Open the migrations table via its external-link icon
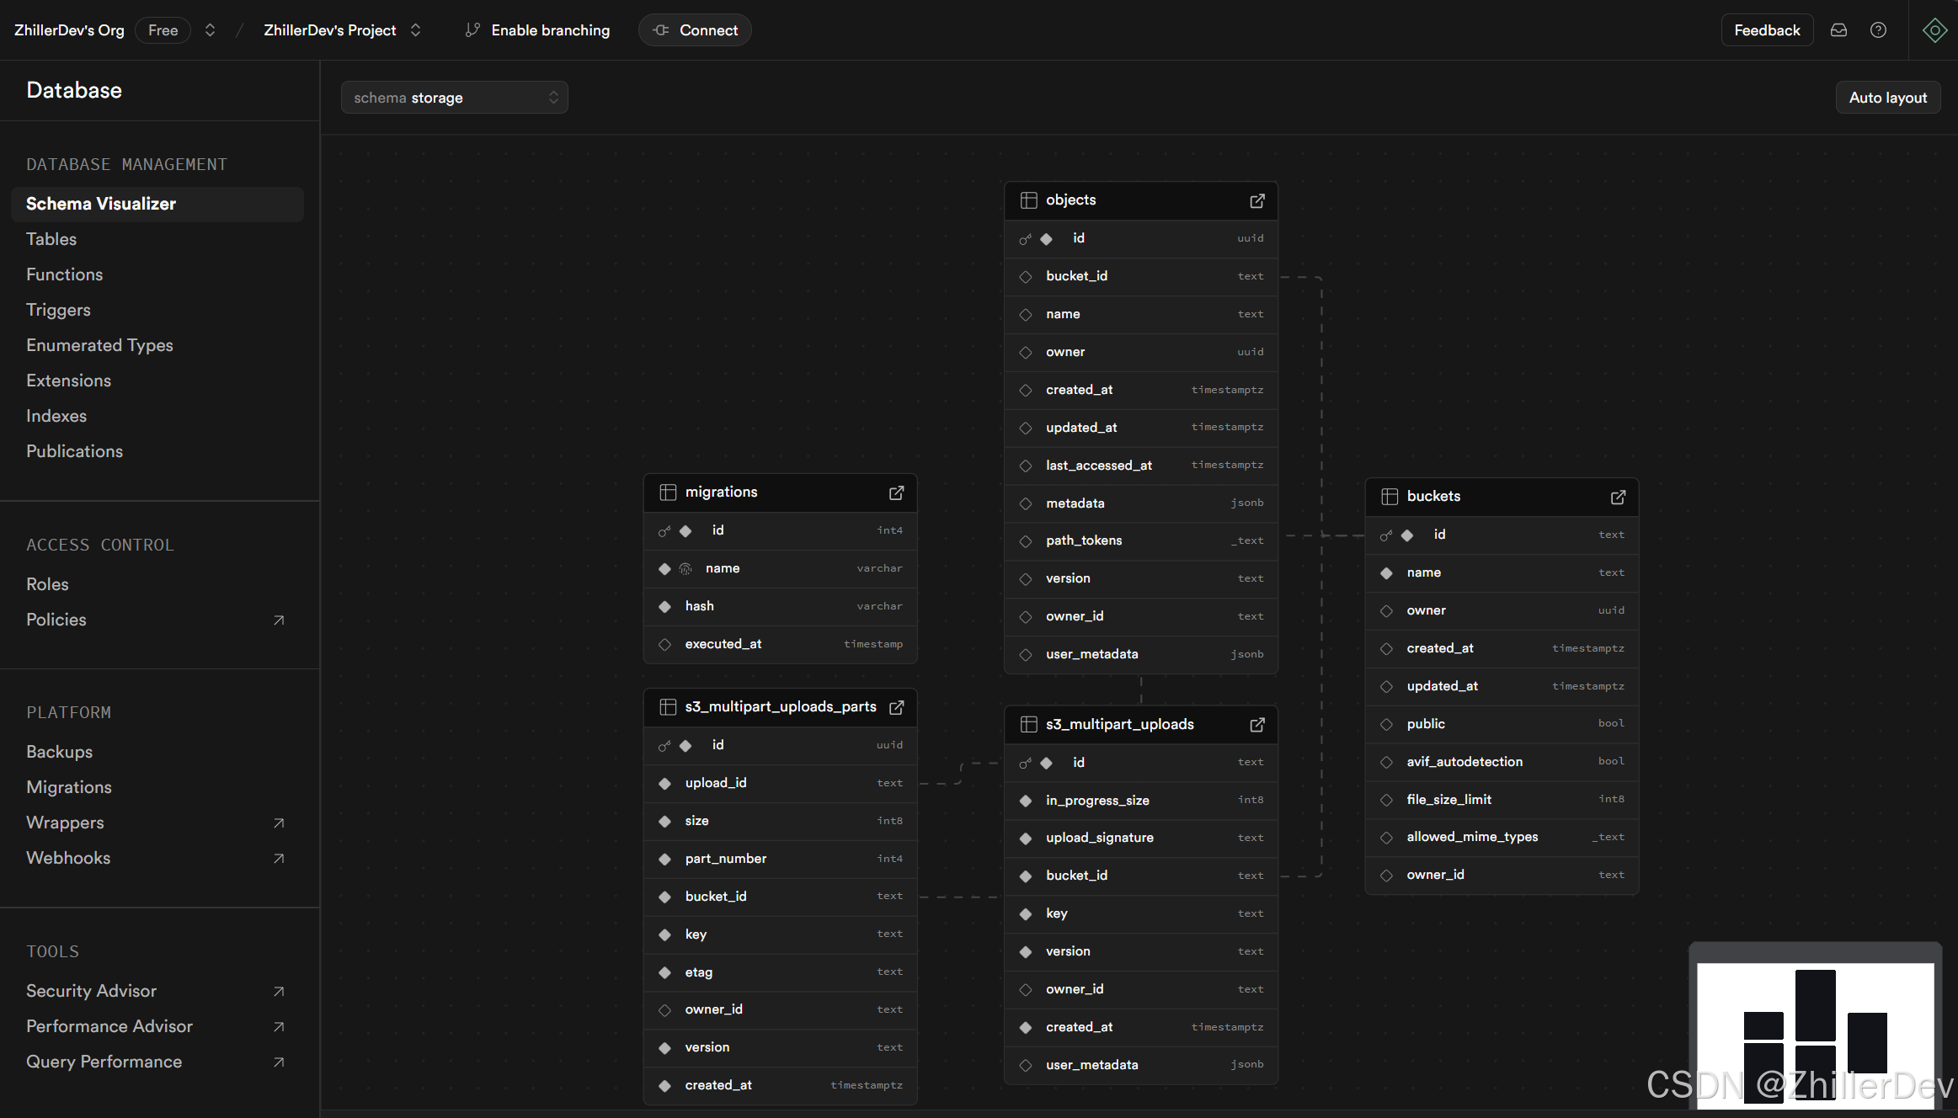Image resolution: width=1958 pixels, height=1118 pixels. click(x=896, y=492)
